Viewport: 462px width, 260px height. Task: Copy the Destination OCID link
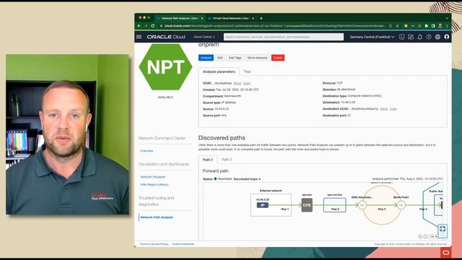[x=393, y=109]
